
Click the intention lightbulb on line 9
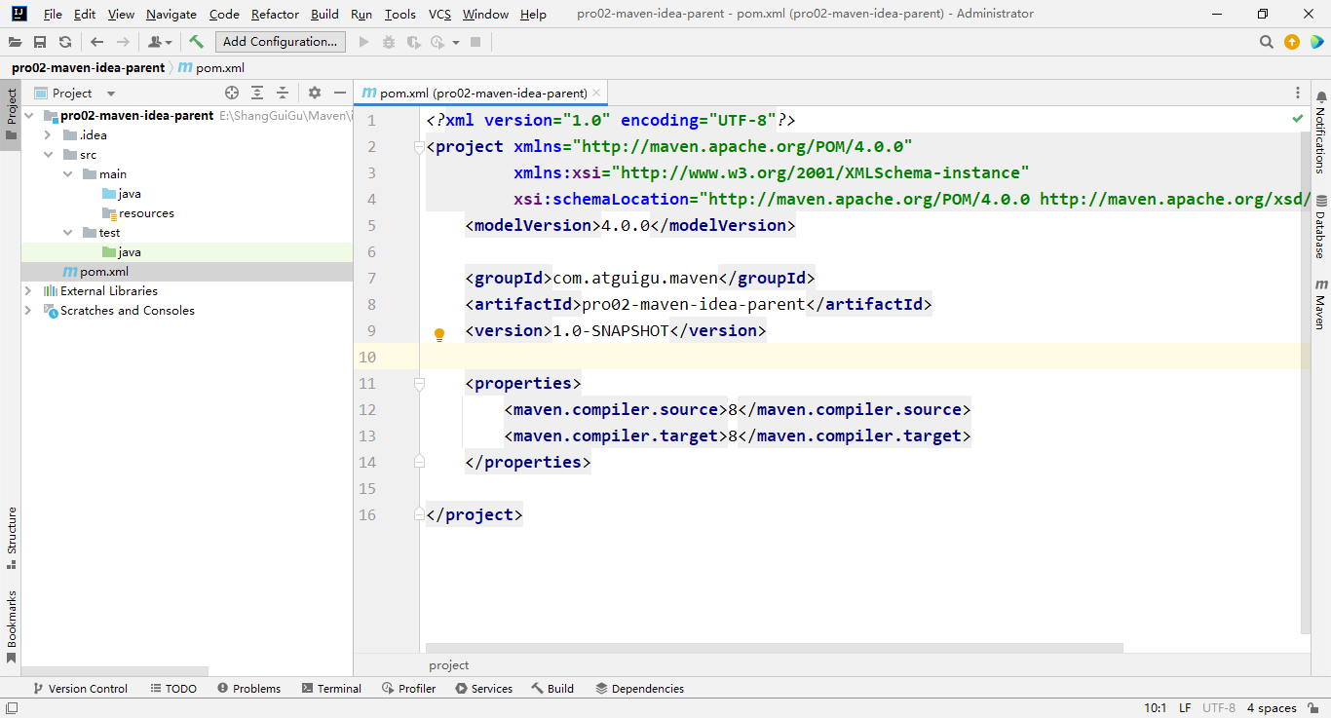point(439,334)
